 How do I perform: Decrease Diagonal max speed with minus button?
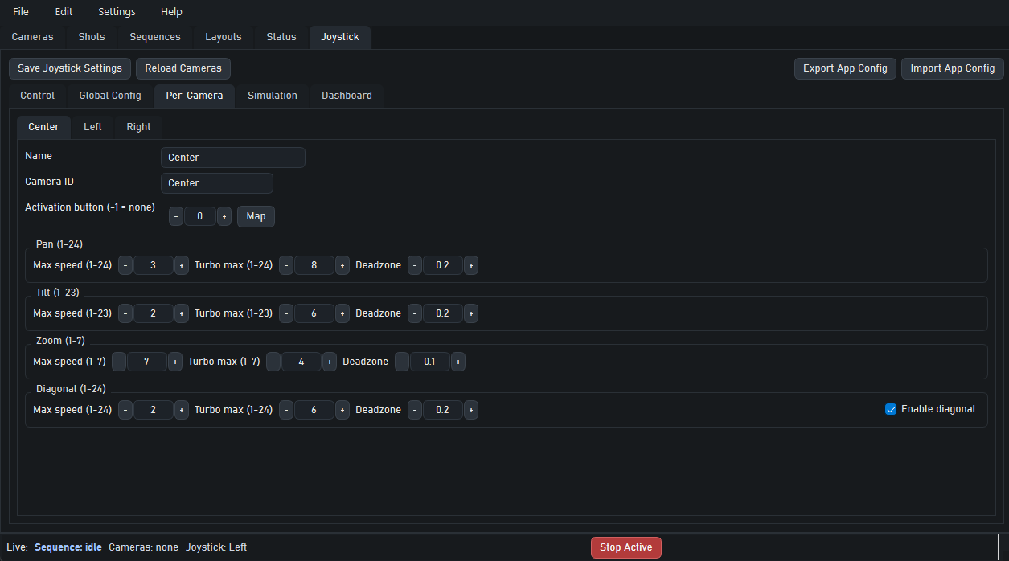[x=125, y=410]
